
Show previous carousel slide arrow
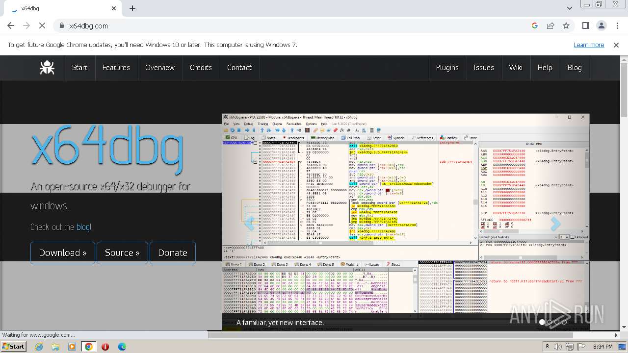click(x=250, y=224)
